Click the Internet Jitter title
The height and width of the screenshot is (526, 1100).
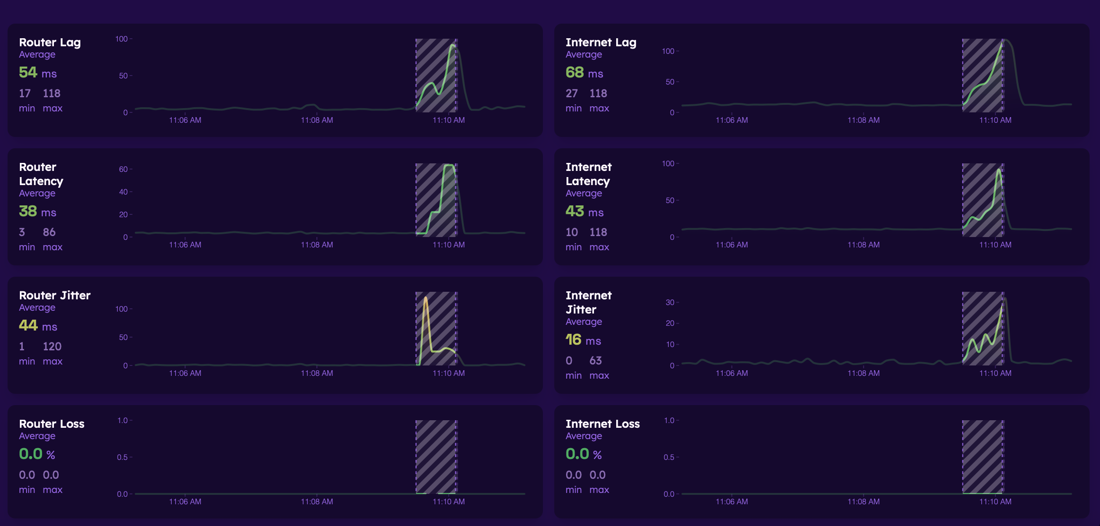[588, 303]
